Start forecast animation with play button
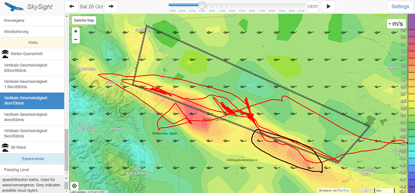This screenshot has height=193, width=415. coord(328,7)
